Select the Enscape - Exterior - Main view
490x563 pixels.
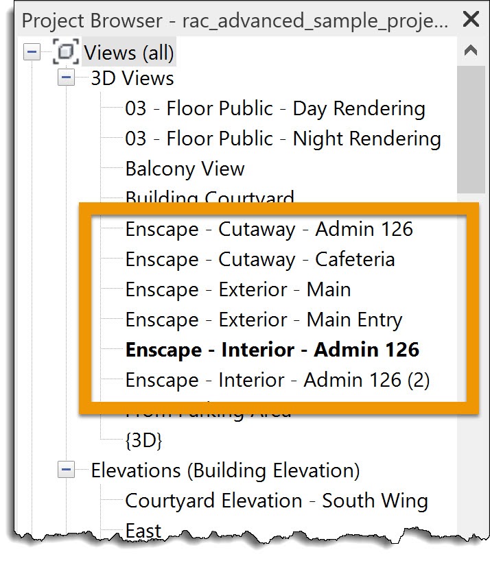(237, 289)
